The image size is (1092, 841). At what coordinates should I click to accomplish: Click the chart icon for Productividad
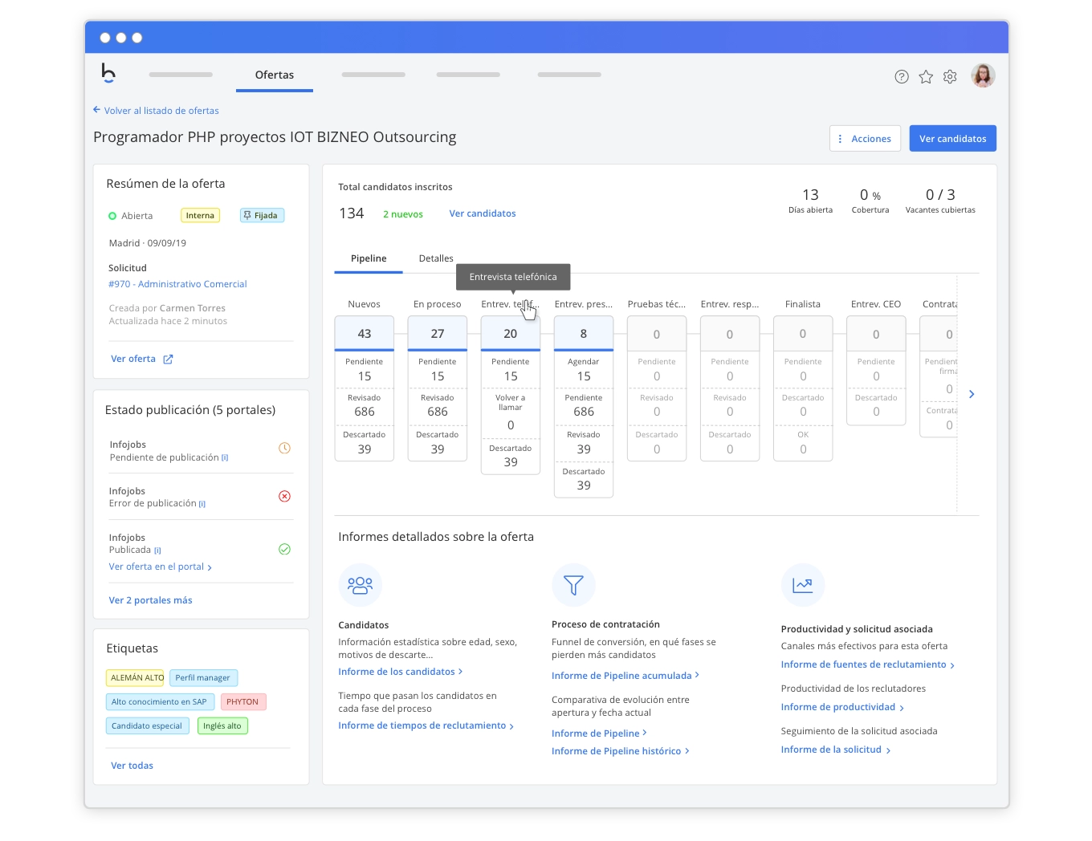[x=803, y=585]
